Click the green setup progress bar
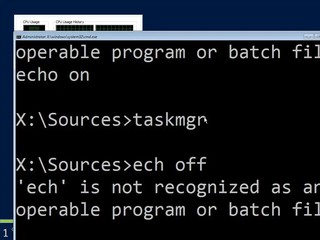The height and width of the screenshot is (240, 320). click(6, 221)
